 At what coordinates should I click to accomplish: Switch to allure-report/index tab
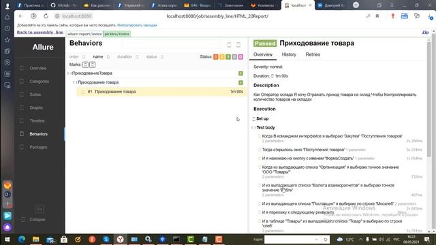tap(84, 34)
